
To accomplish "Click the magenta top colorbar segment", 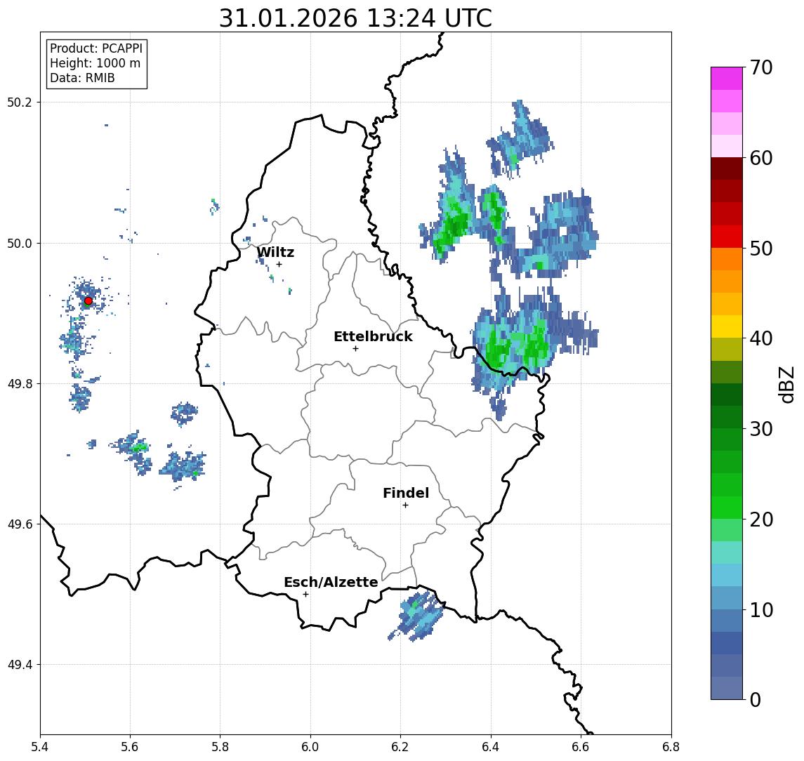I will point(727,79).
